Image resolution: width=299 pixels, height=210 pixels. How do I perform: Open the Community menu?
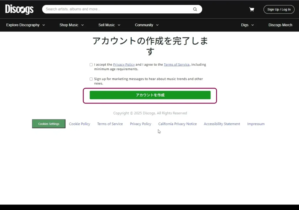tap(147, 25)
